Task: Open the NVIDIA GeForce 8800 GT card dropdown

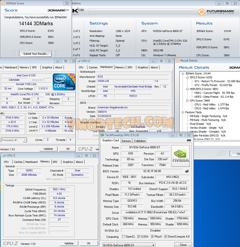Action: pos(153,245)
